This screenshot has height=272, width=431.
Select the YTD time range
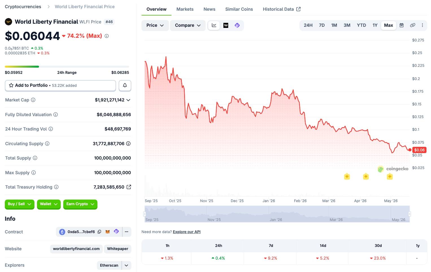361,25
